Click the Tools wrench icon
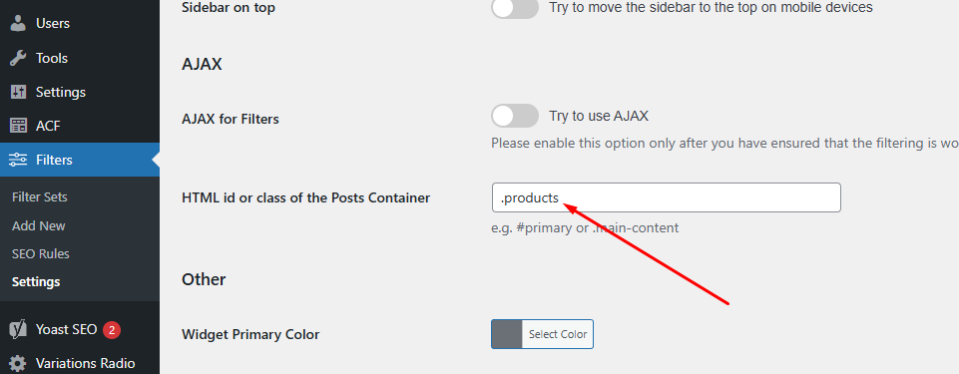 (x=18, y=58)
